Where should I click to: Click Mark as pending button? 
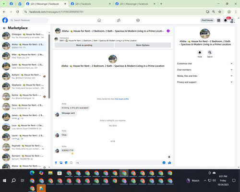point(84,45)
